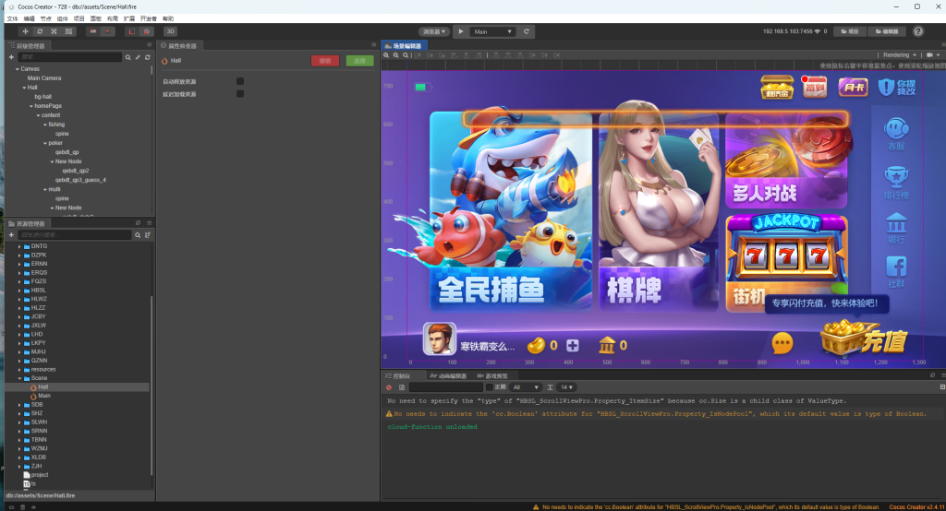Select the Rect transform tool

tap(68, 31)
